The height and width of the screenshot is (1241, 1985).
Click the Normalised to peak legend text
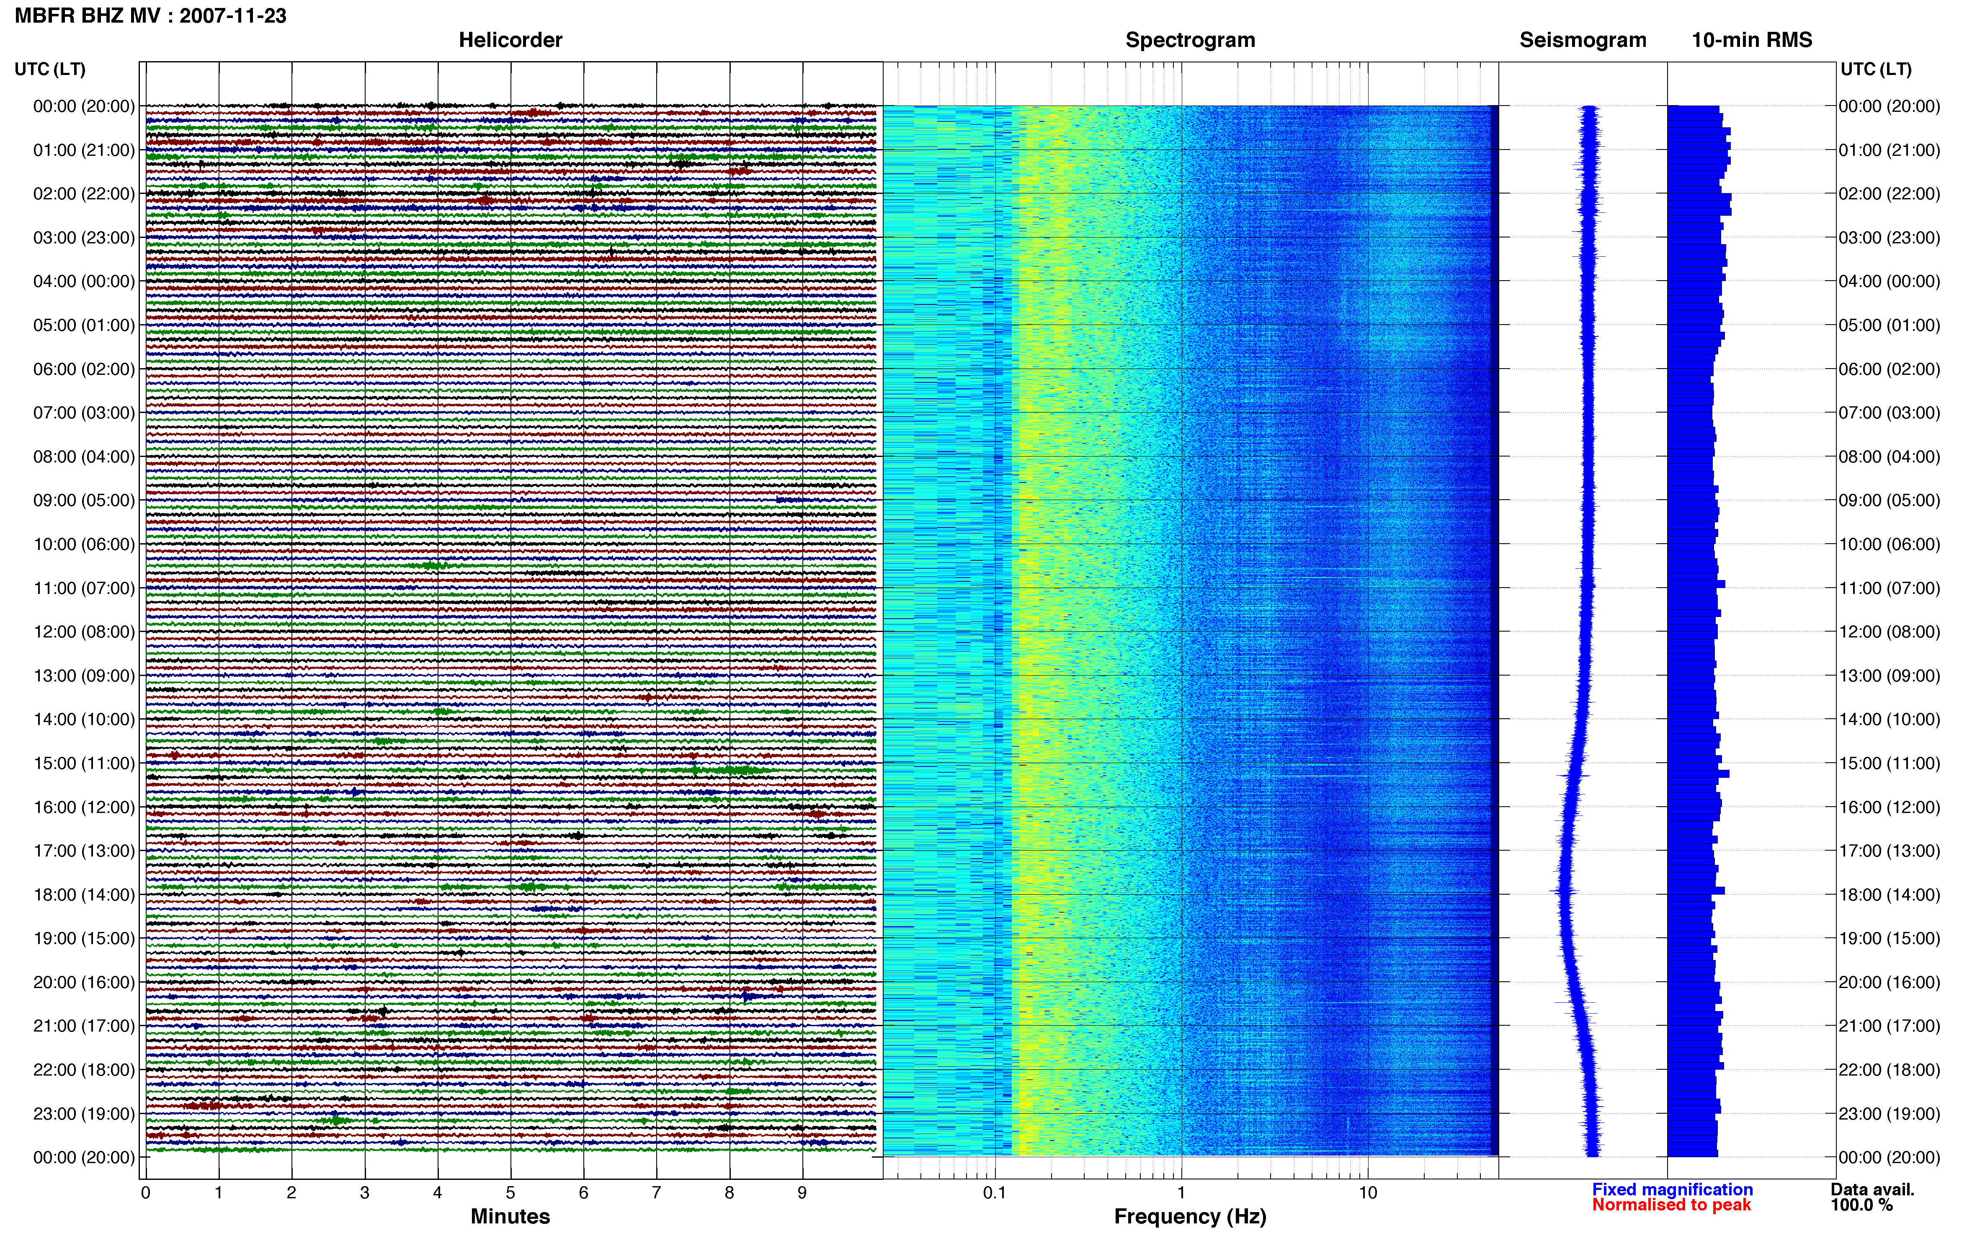tap(1671, 1205)
